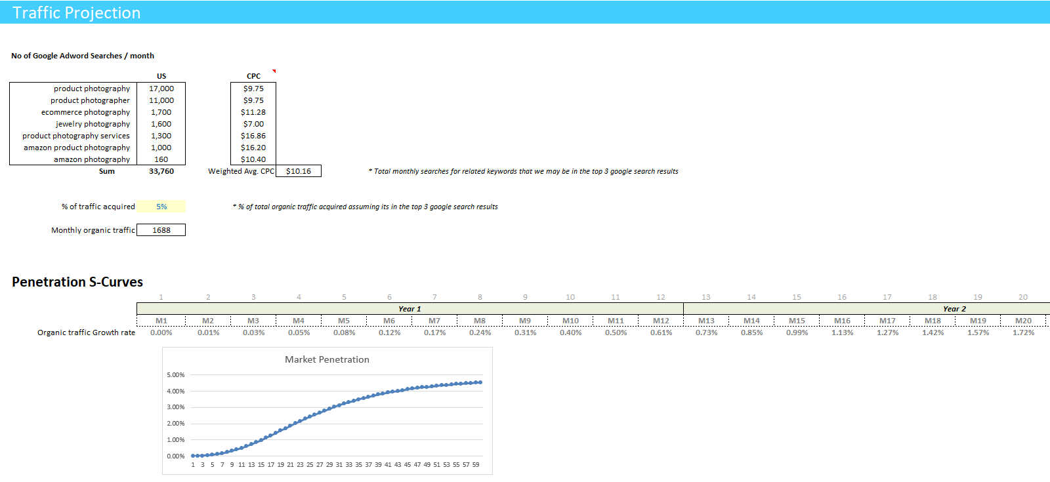Viewport: 1050px width, 482px height.
Task: Click the $7.00 CPC cell
Action: tap(253, 124)
